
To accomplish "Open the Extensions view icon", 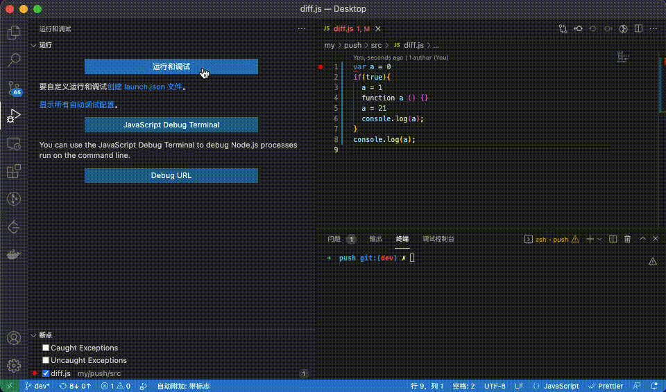I will coord(14,171).
